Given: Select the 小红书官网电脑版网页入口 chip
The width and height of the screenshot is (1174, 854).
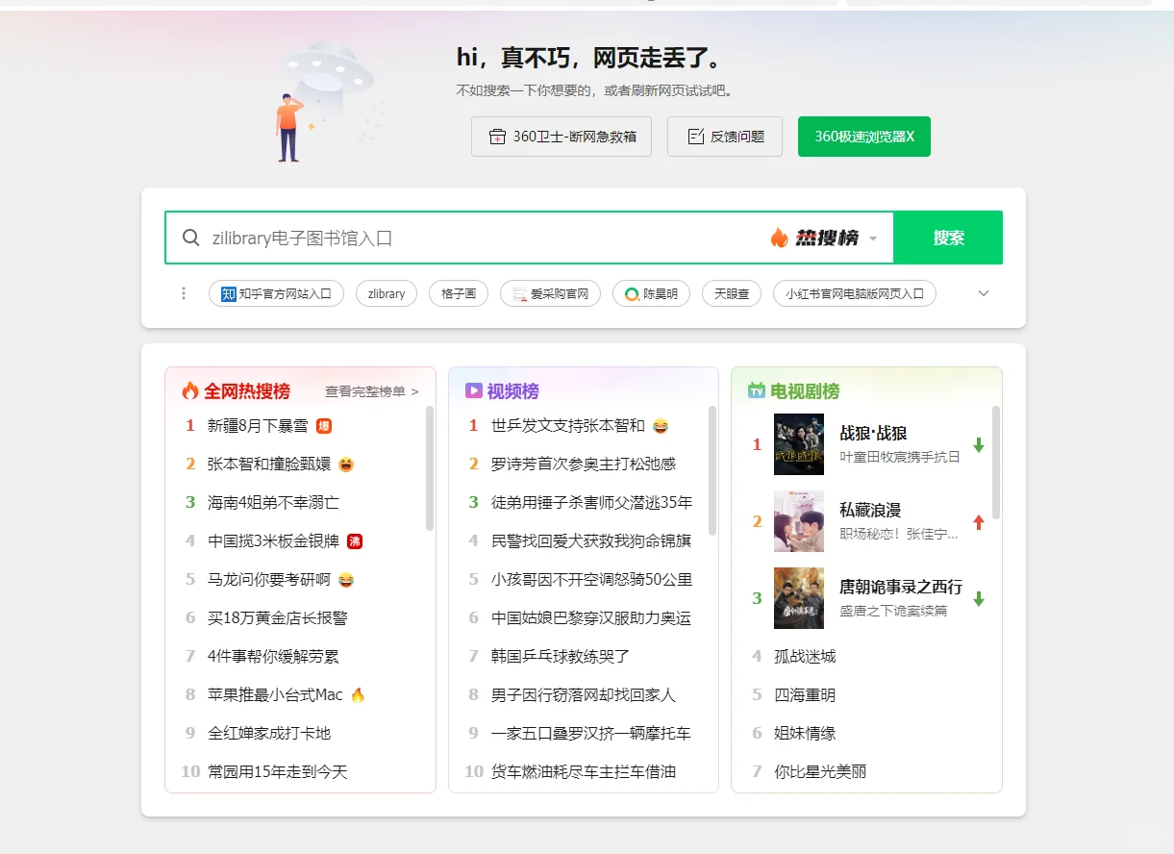Looking at the screenshot, I should tap(855, 293).
